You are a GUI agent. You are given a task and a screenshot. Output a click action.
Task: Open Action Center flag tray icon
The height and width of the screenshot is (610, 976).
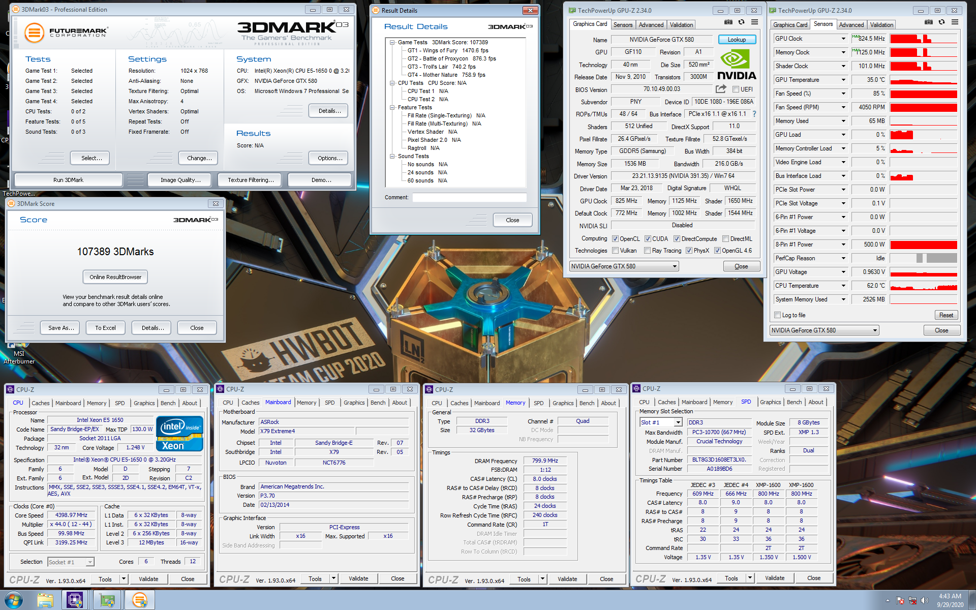(x=900, y=600)
